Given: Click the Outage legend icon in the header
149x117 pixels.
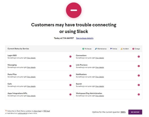Looking at the screenshot, I should pos(133,49).
